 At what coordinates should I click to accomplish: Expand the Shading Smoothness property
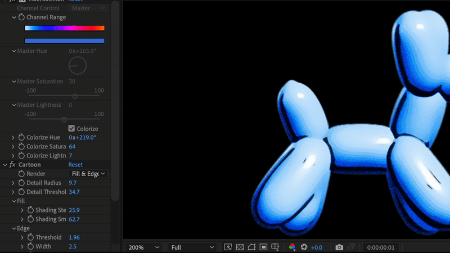(22, 219)
